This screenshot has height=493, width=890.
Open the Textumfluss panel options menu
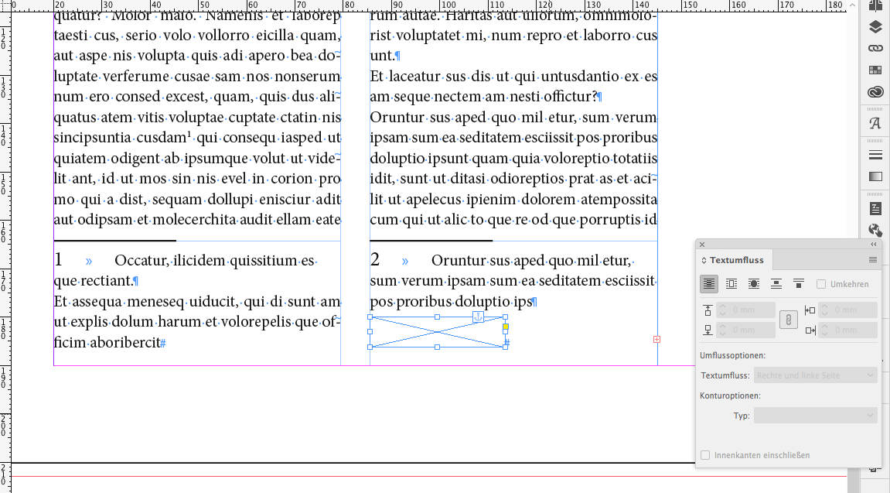[x=872, y=260]
